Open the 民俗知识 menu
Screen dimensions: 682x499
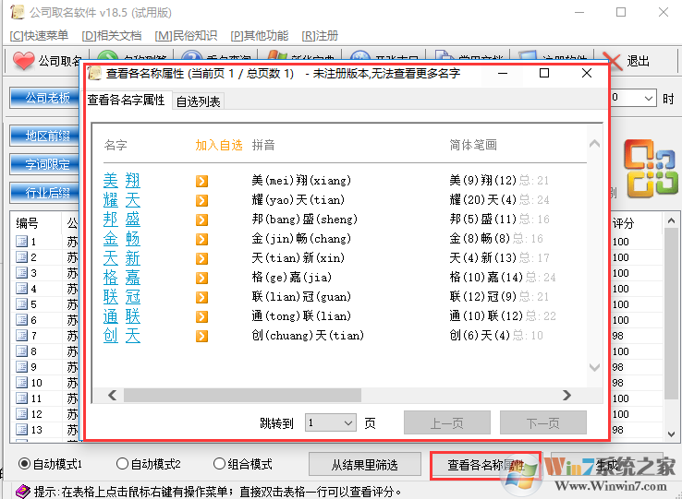186,36
